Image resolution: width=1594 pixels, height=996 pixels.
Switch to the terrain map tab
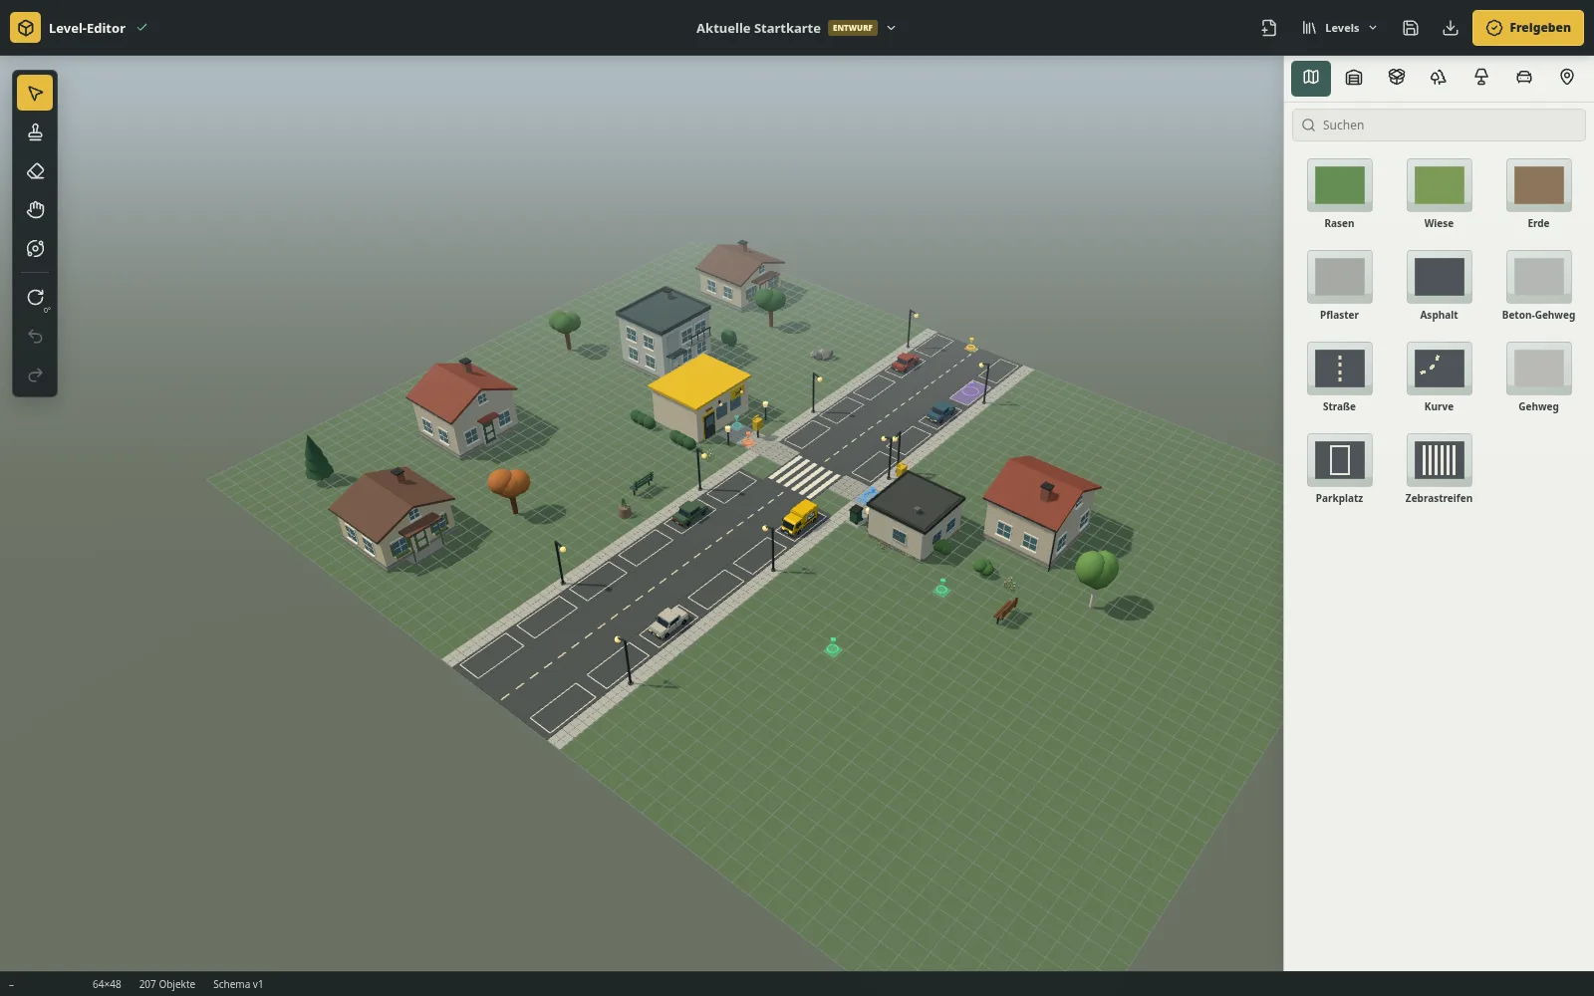coord(1311,77)
